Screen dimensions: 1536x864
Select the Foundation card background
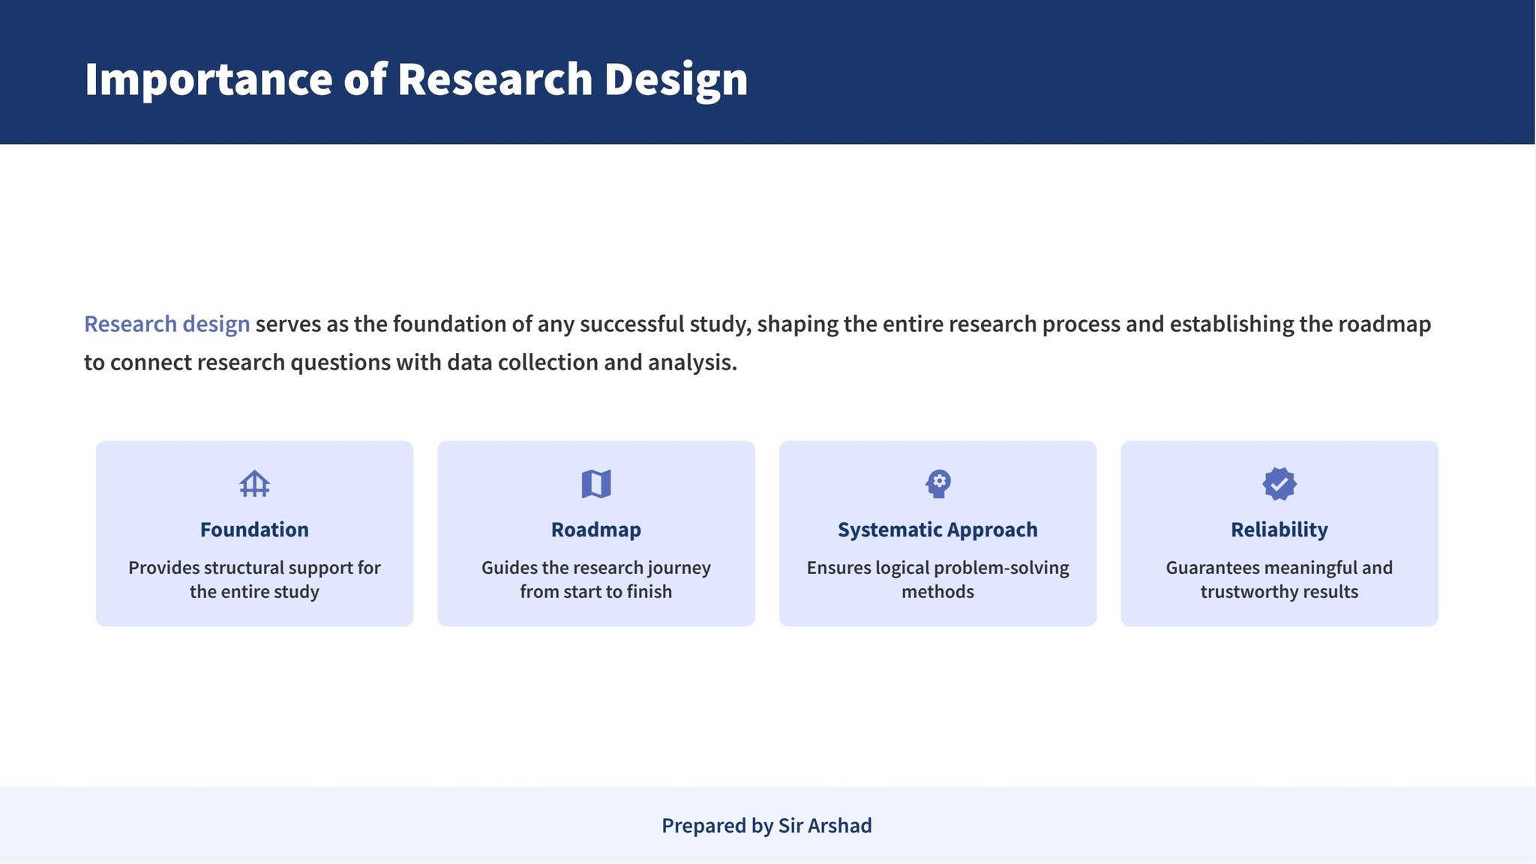pyautogui.click(x=254, y=534)
